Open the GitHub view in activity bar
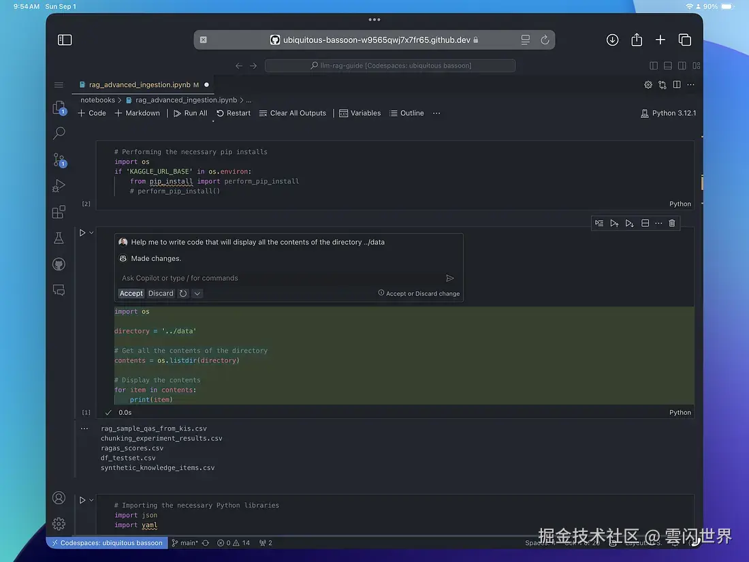 pos(59,264)
